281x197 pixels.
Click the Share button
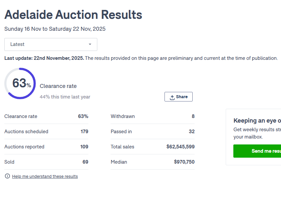pyautogui.click(x=178, y=97)
